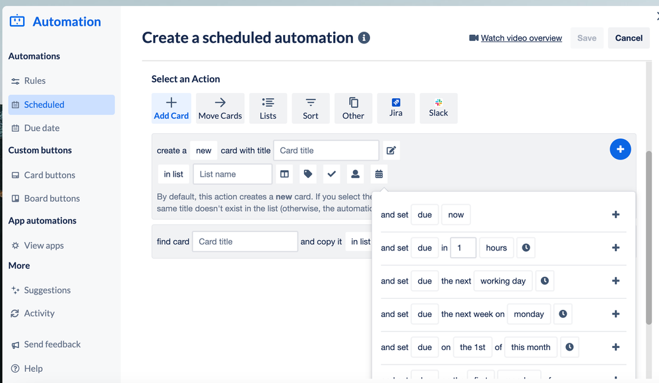Viewport: 659px width, 383px height.
Task: Click the Save button
Action: [x=586, y=38]
